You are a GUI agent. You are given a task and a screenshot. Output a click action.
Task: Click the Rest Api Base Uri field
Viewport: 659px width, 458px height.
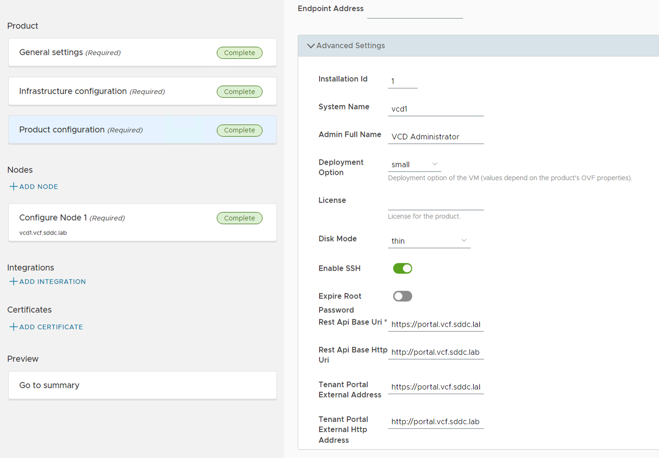click(435, 324)
